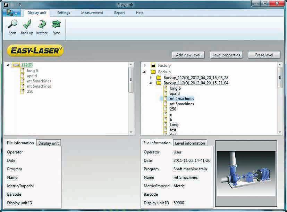Click the Easy-Laser logo

[x=35, y=51]
